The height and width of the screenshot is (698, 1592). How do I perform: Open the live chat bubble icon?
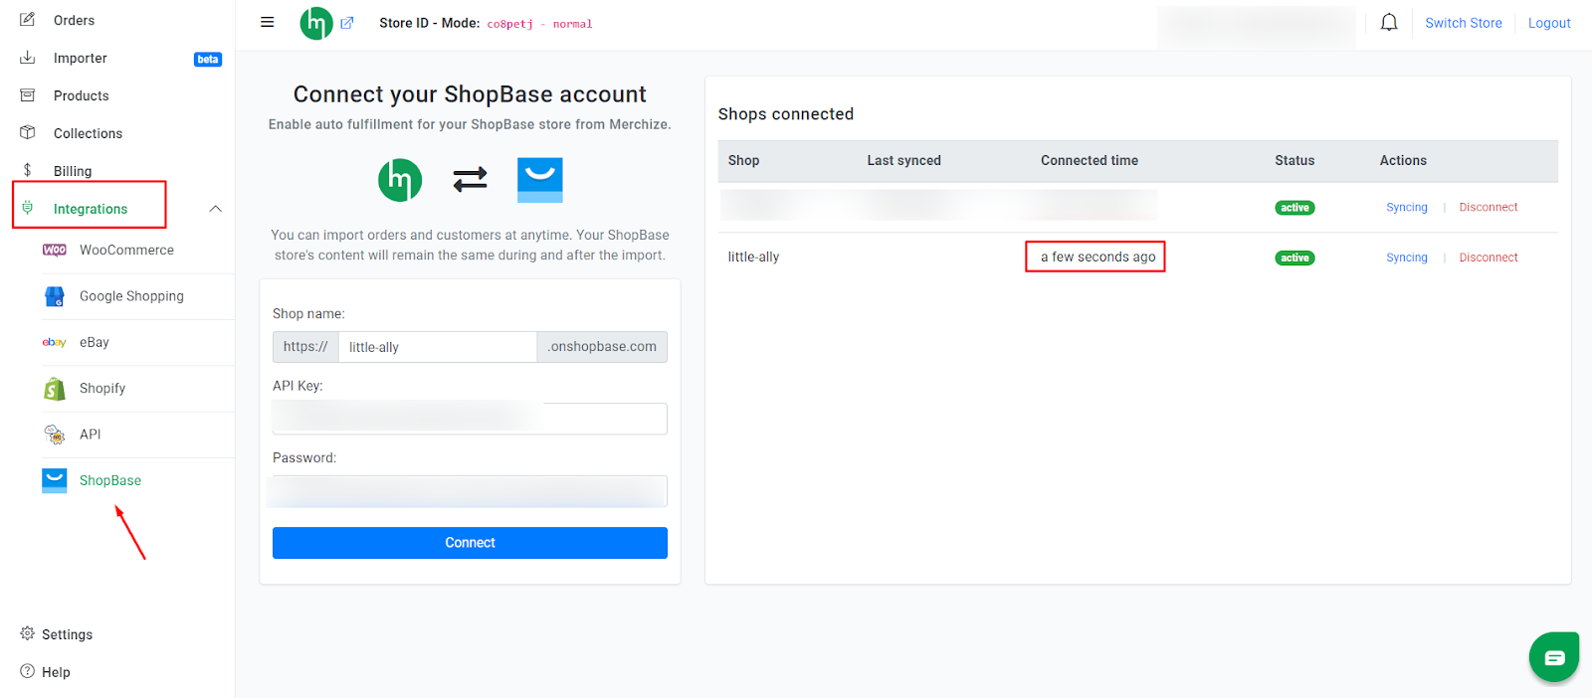pyautogui.click(x=1554, y=657)
